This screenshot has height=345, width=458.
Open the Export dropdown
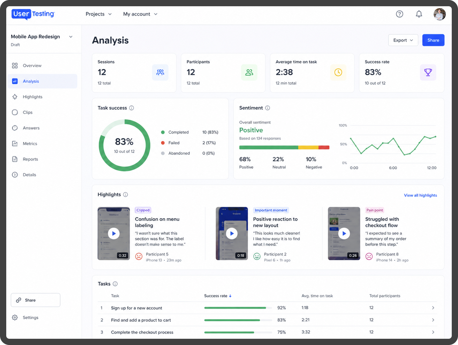click(x=403, y=40)
